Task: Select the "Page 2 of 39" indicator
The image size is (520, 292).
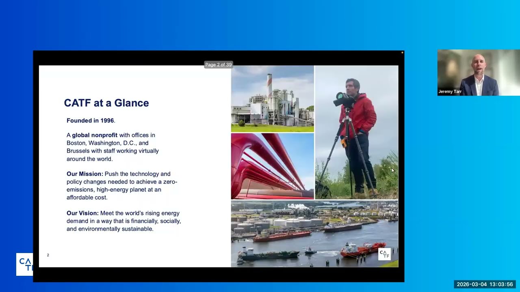Action: [x=219, y=64]
